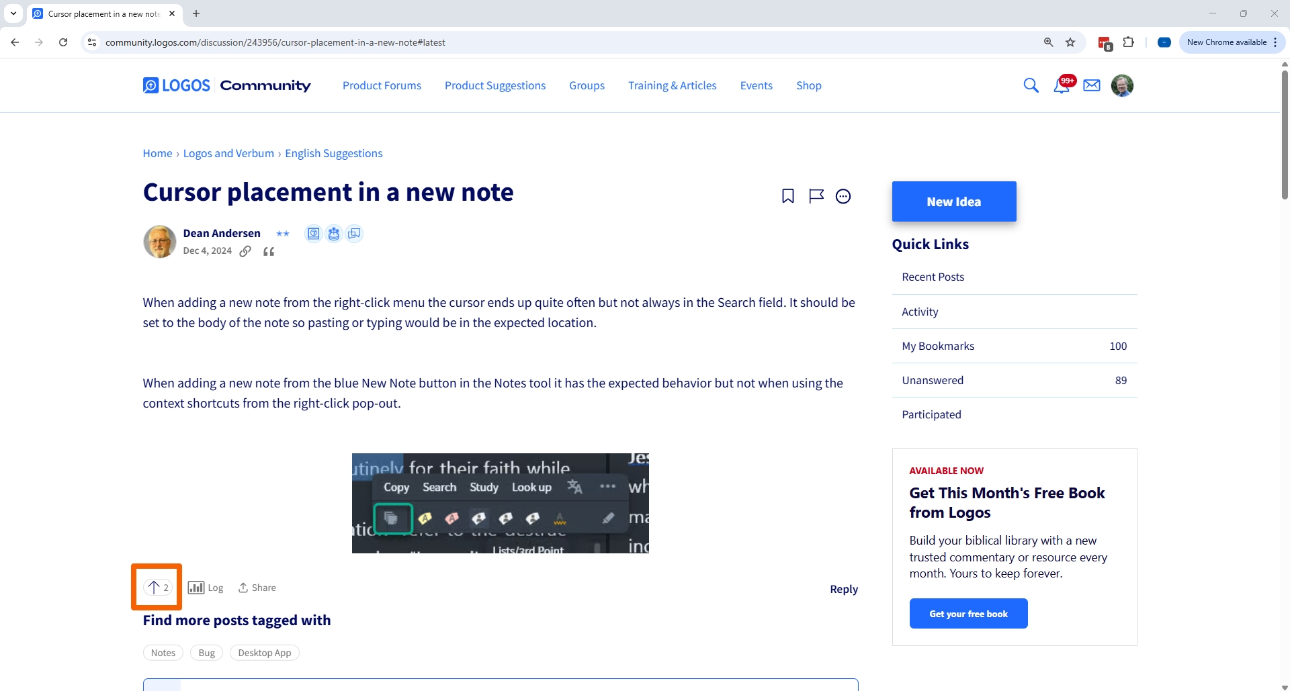Bookmark this discussion with the bookmark icon
This screenshot has width=1290, height=691.
pyautogui.click(x=788, y=196)
